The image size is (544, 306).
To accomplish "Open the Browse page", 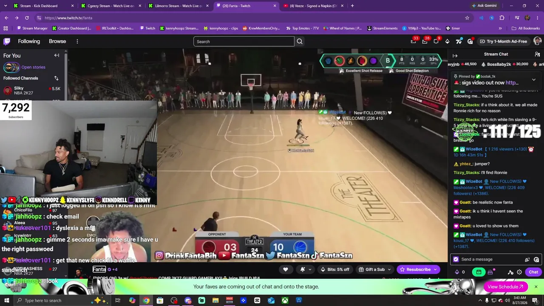I will pyautogui.click(x=57, y=42).
